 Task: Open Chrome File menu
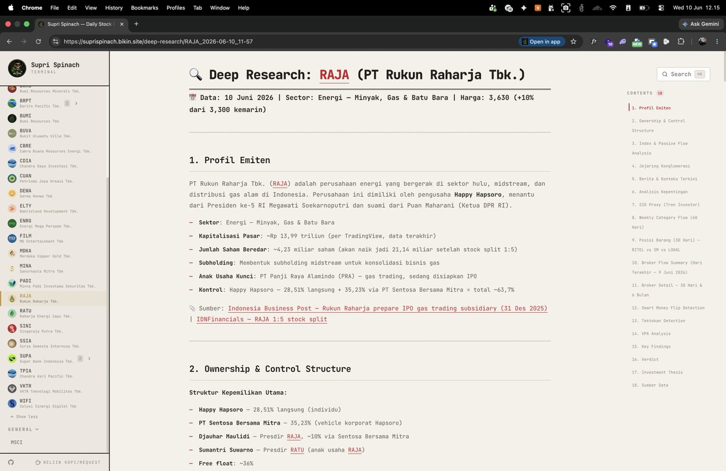(54, 8)
